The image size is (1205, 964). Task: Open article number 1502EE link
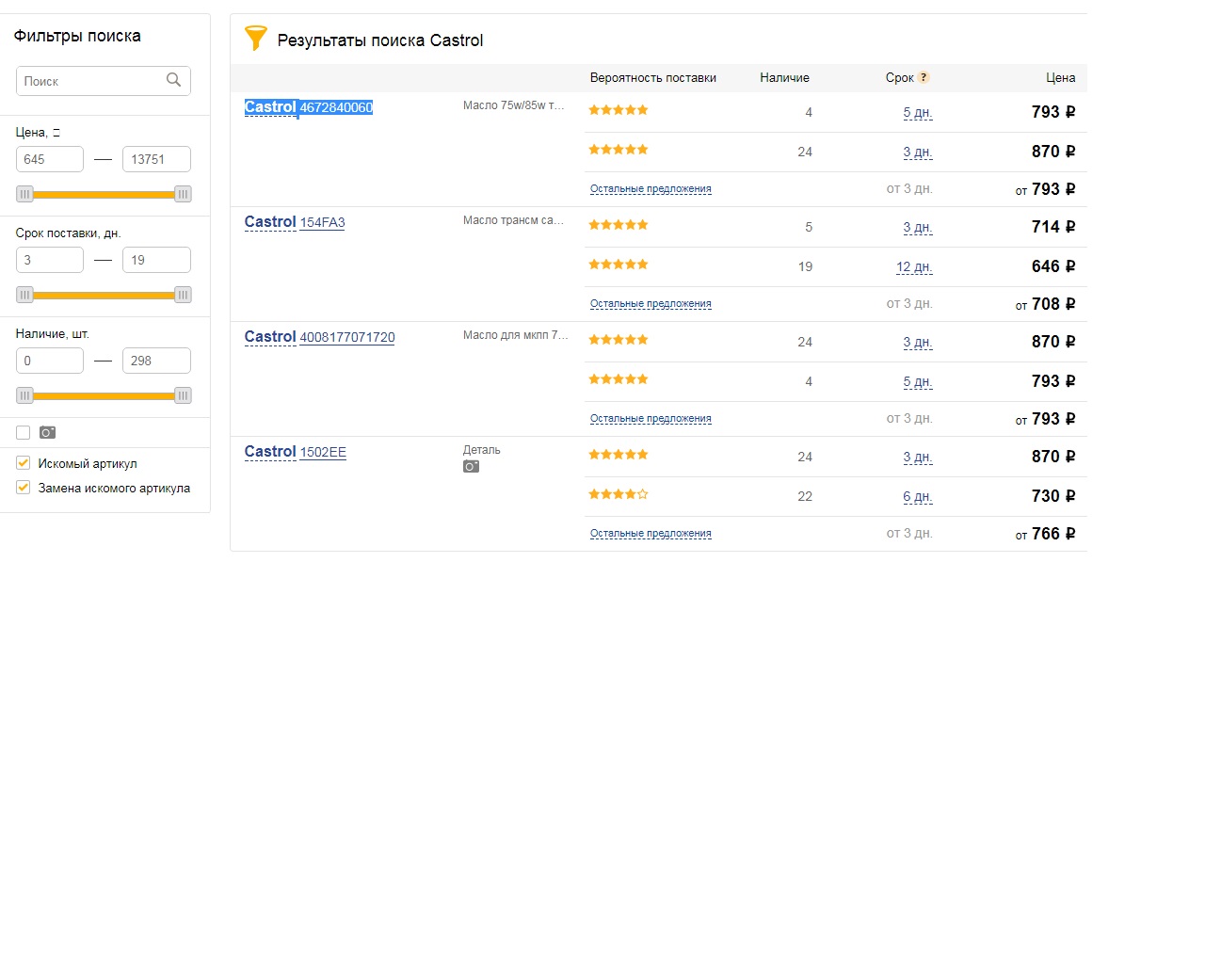tap(323, 452)
